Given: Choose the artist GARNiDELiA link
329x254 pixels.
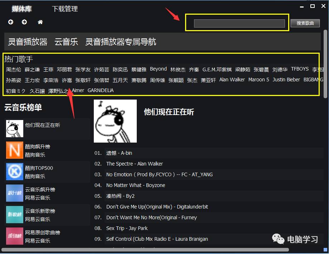Looking at the screenshot, I should coord(101,91).
